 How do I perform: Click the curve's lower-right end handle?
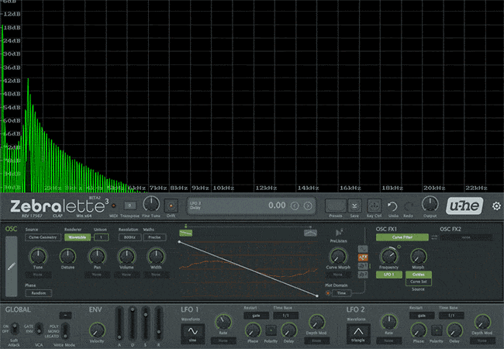tap(317, 295)
